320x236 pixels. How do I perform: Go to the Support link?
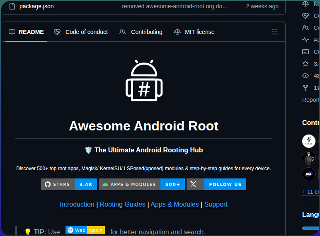click(x=216, y=204)
